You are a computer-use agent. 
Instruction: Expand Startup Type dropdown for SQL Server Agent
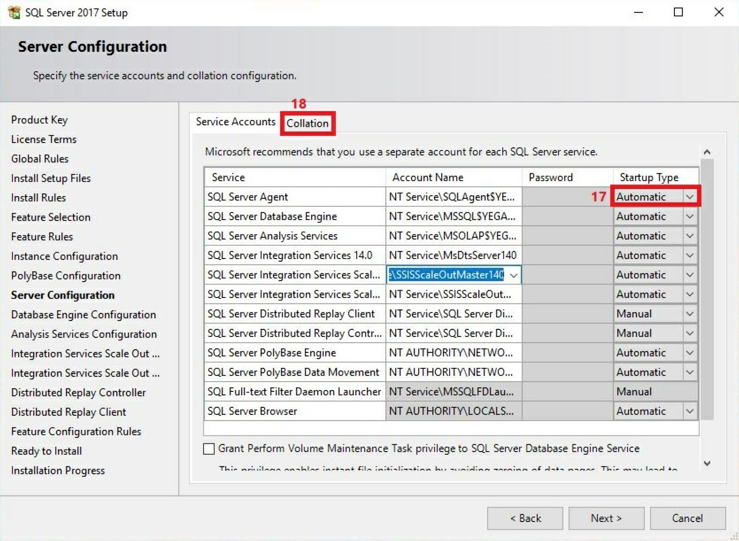pyautogui.click(x=689, y=197)
